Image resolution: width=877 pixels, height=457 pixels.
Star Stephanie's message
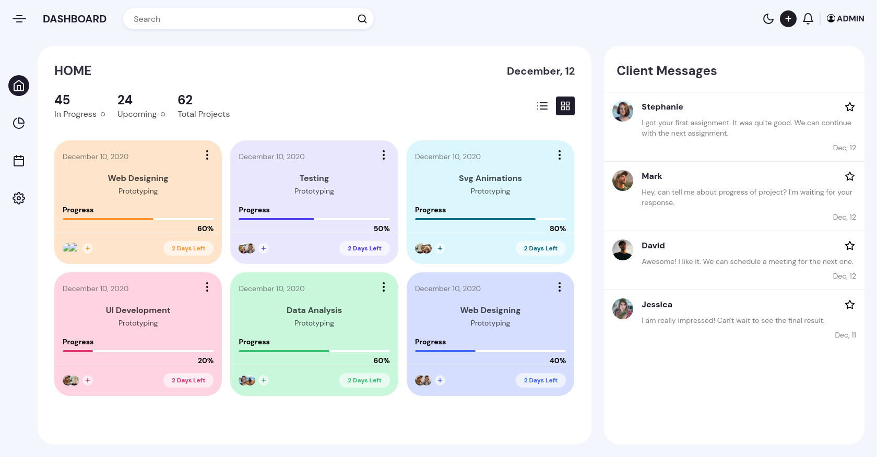tap(849, 107)
